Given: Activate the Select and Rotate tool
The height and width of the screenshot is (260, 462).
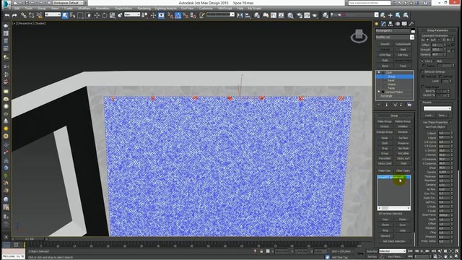Looking at the screenshot, I should pos(104,15).
